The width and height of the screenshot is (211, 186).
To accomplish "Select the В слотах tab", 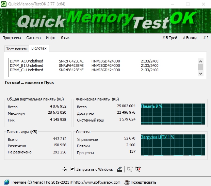I will click(39, 48).
